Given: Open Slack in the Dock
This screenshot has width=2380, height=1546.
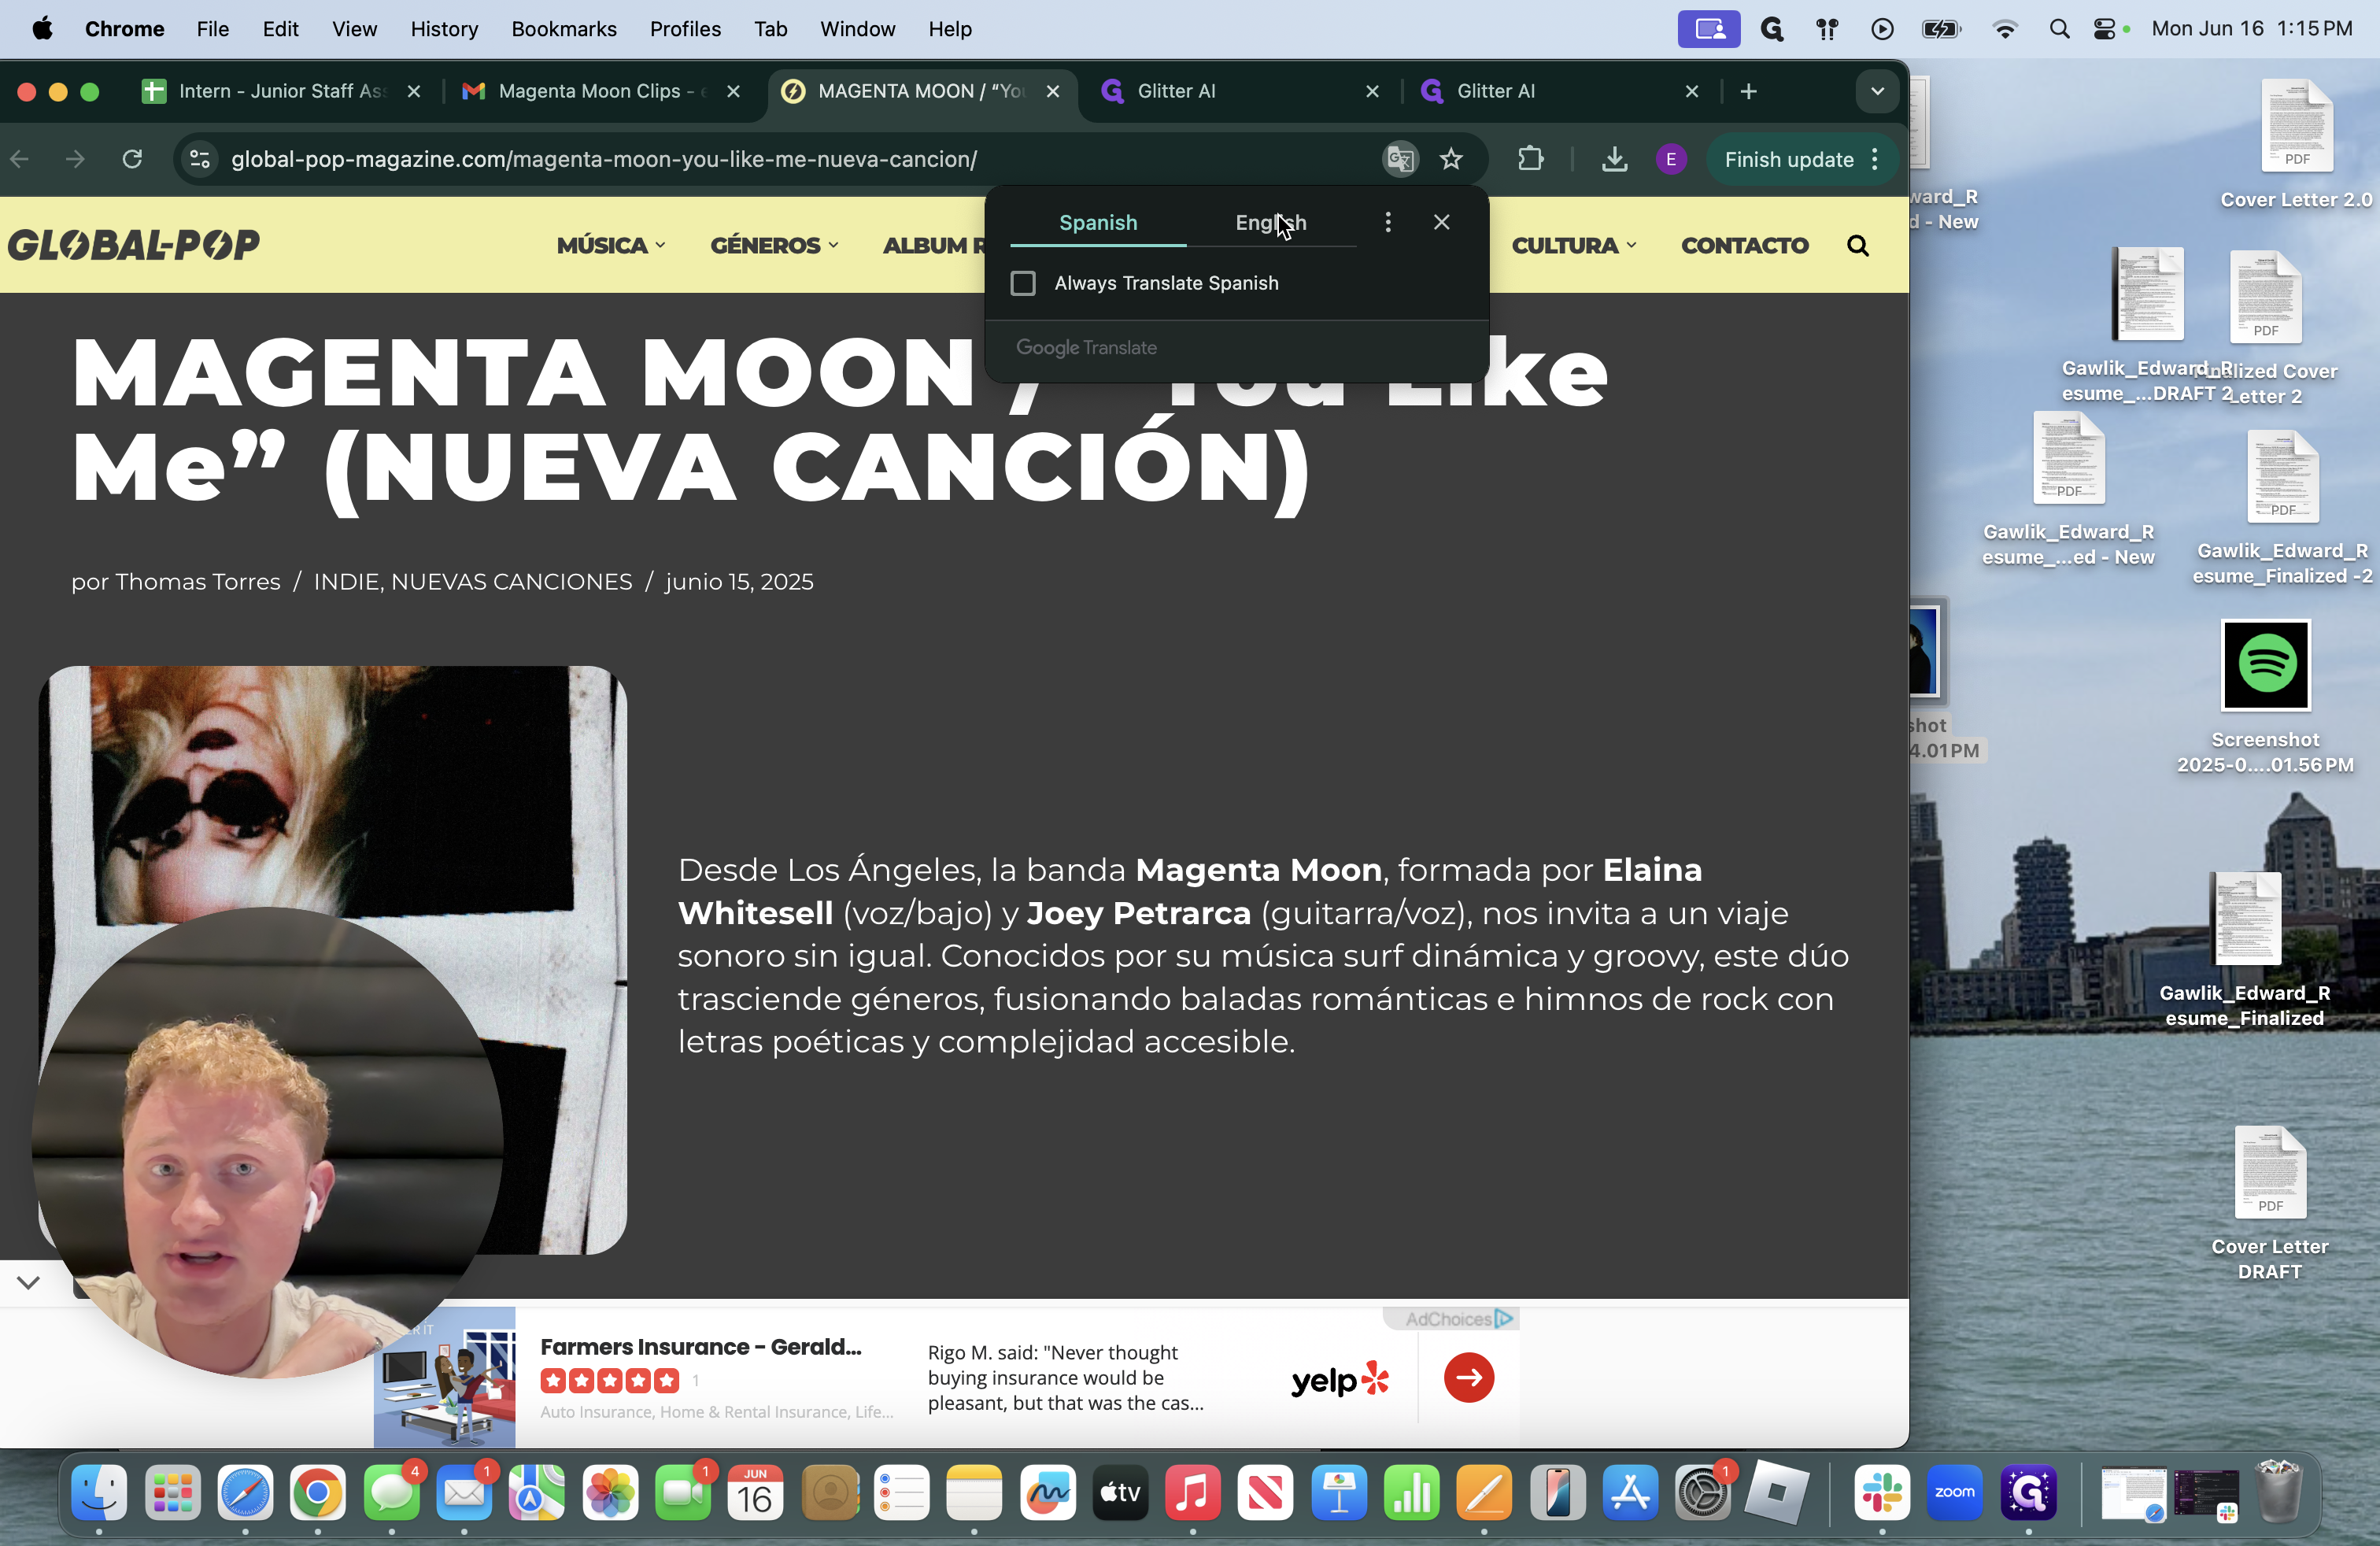Looking at the screenshot, I should click(1882, 1493).
